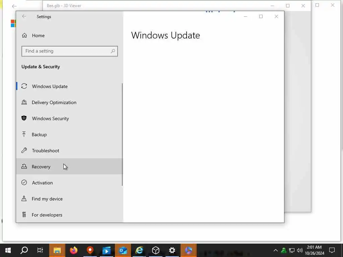Open the Maps pin app on taskbar
Screen dimensions: 343x257
(x=90, y=250)
